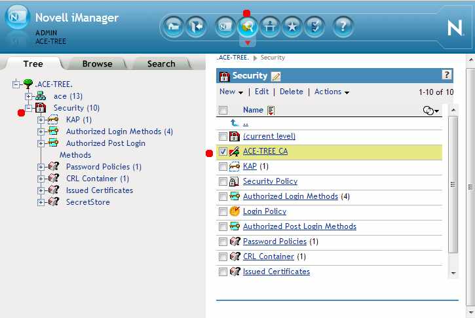Switch to the Search tab
This screenshot has width=475, height=318.
point(161,64)
